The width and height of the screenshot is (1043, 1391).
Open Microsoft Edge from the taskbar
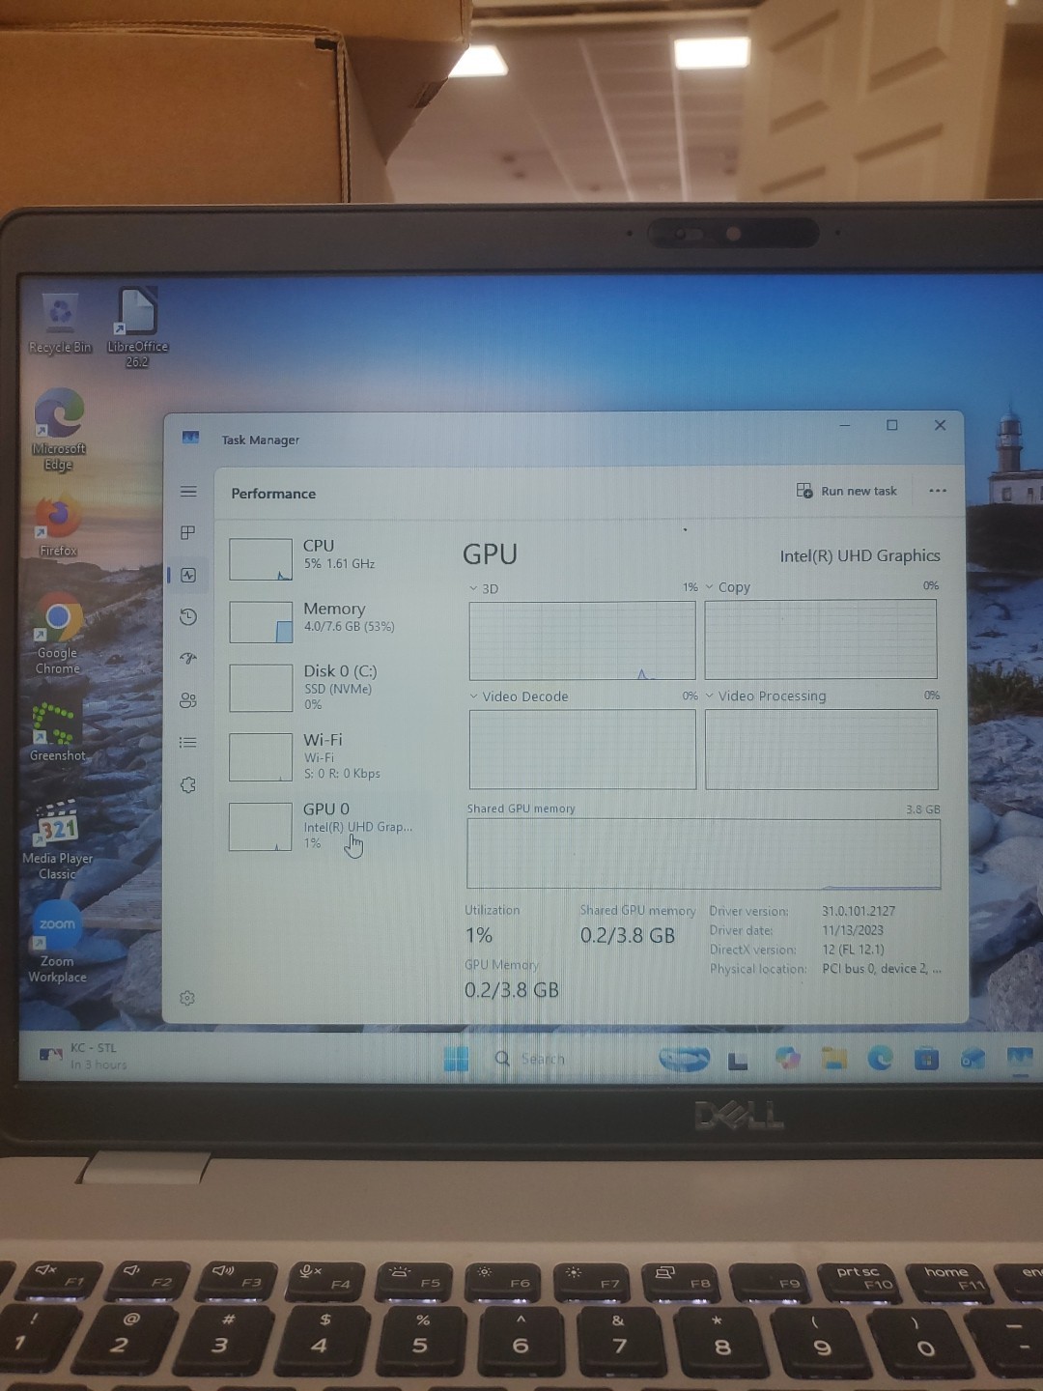point(881,1059)
